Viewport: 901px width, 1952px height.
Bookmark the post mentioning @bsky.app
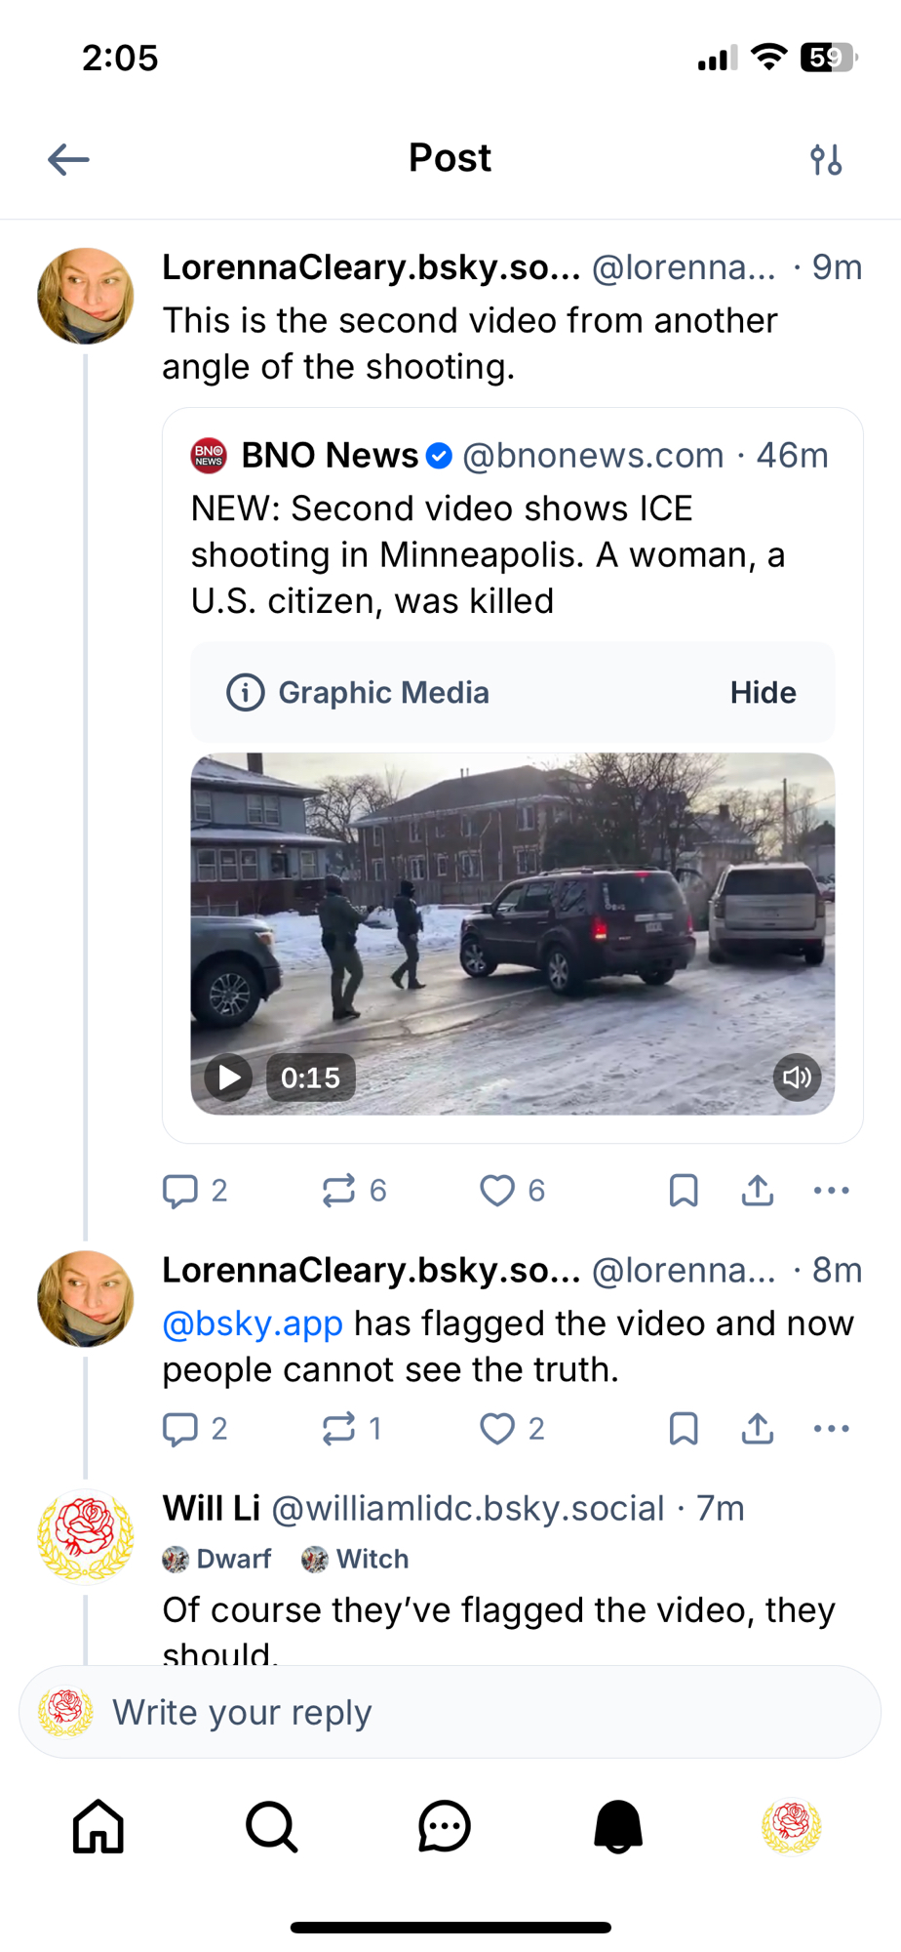(x=684, y=1429)
